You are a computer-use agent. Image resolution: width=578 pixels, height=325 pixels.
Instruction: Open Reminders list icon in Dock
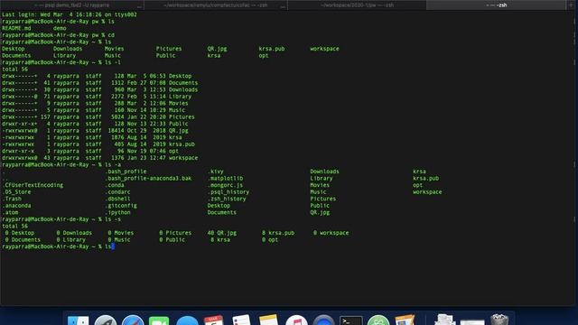tap(241, 320)
